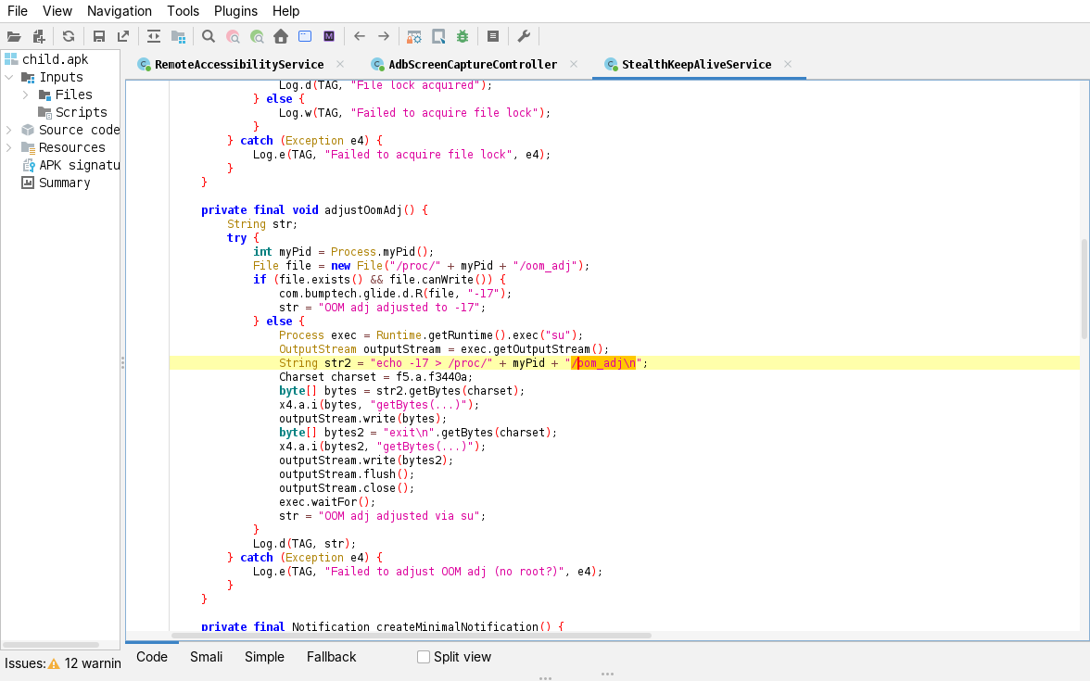Click createMinimalNotification method name
1090x681 pixels.
pyautogui.click(x=458, y=626)
